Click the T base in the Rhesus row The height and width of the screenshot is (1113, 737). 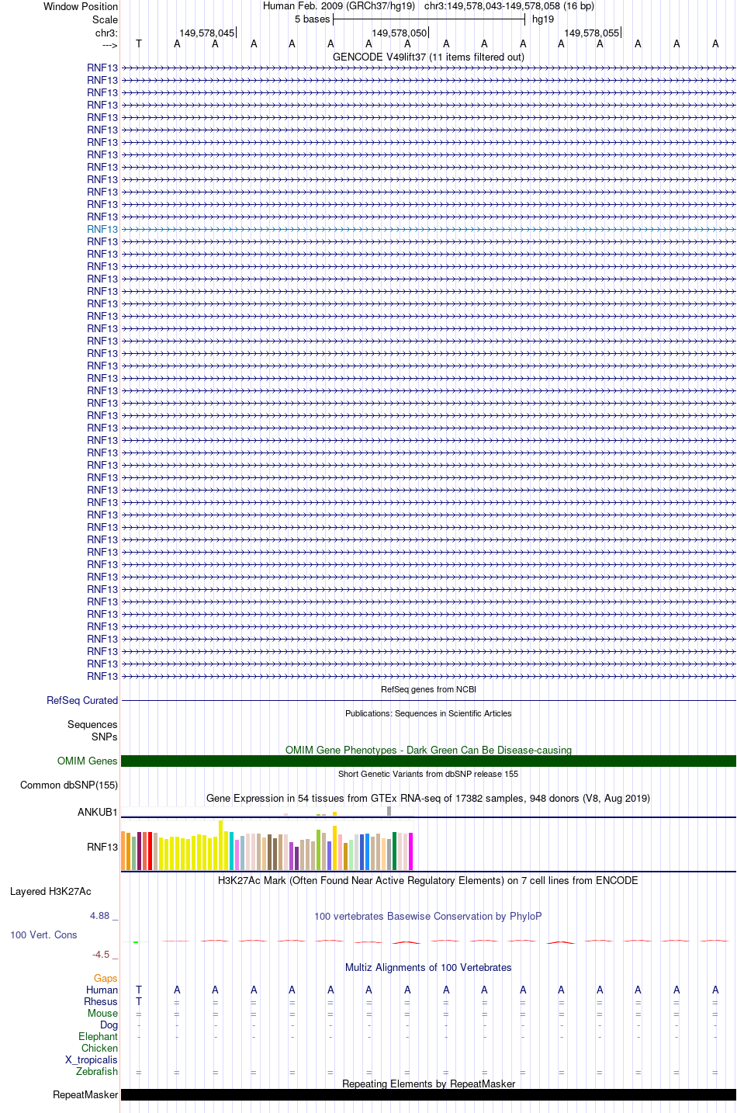click(x=139, y=1001)
